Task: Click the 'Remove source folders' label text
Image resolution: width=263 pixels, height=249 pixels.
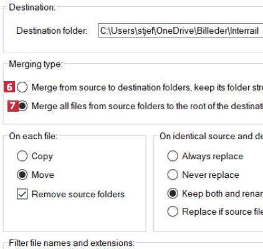Action: (x=78, y=194)
